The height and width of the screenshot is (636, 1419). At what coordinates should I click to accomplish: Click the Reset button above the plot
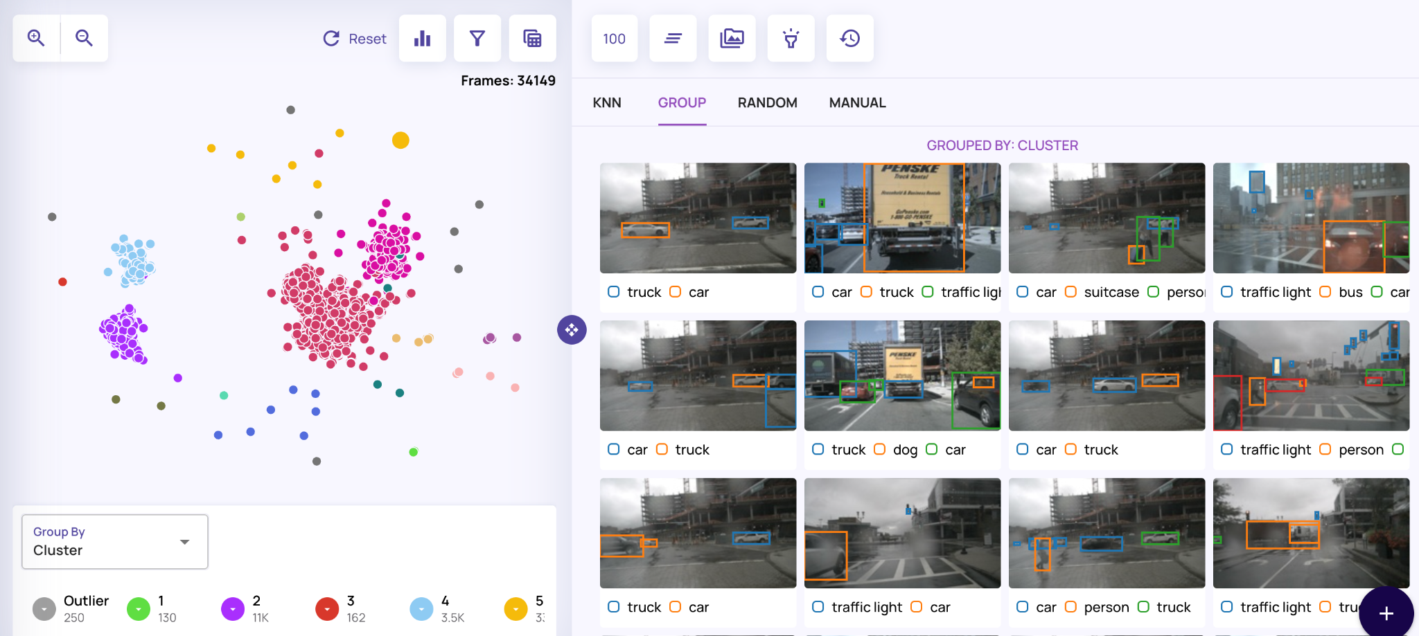pyautogui.click(x=354, y=38)
